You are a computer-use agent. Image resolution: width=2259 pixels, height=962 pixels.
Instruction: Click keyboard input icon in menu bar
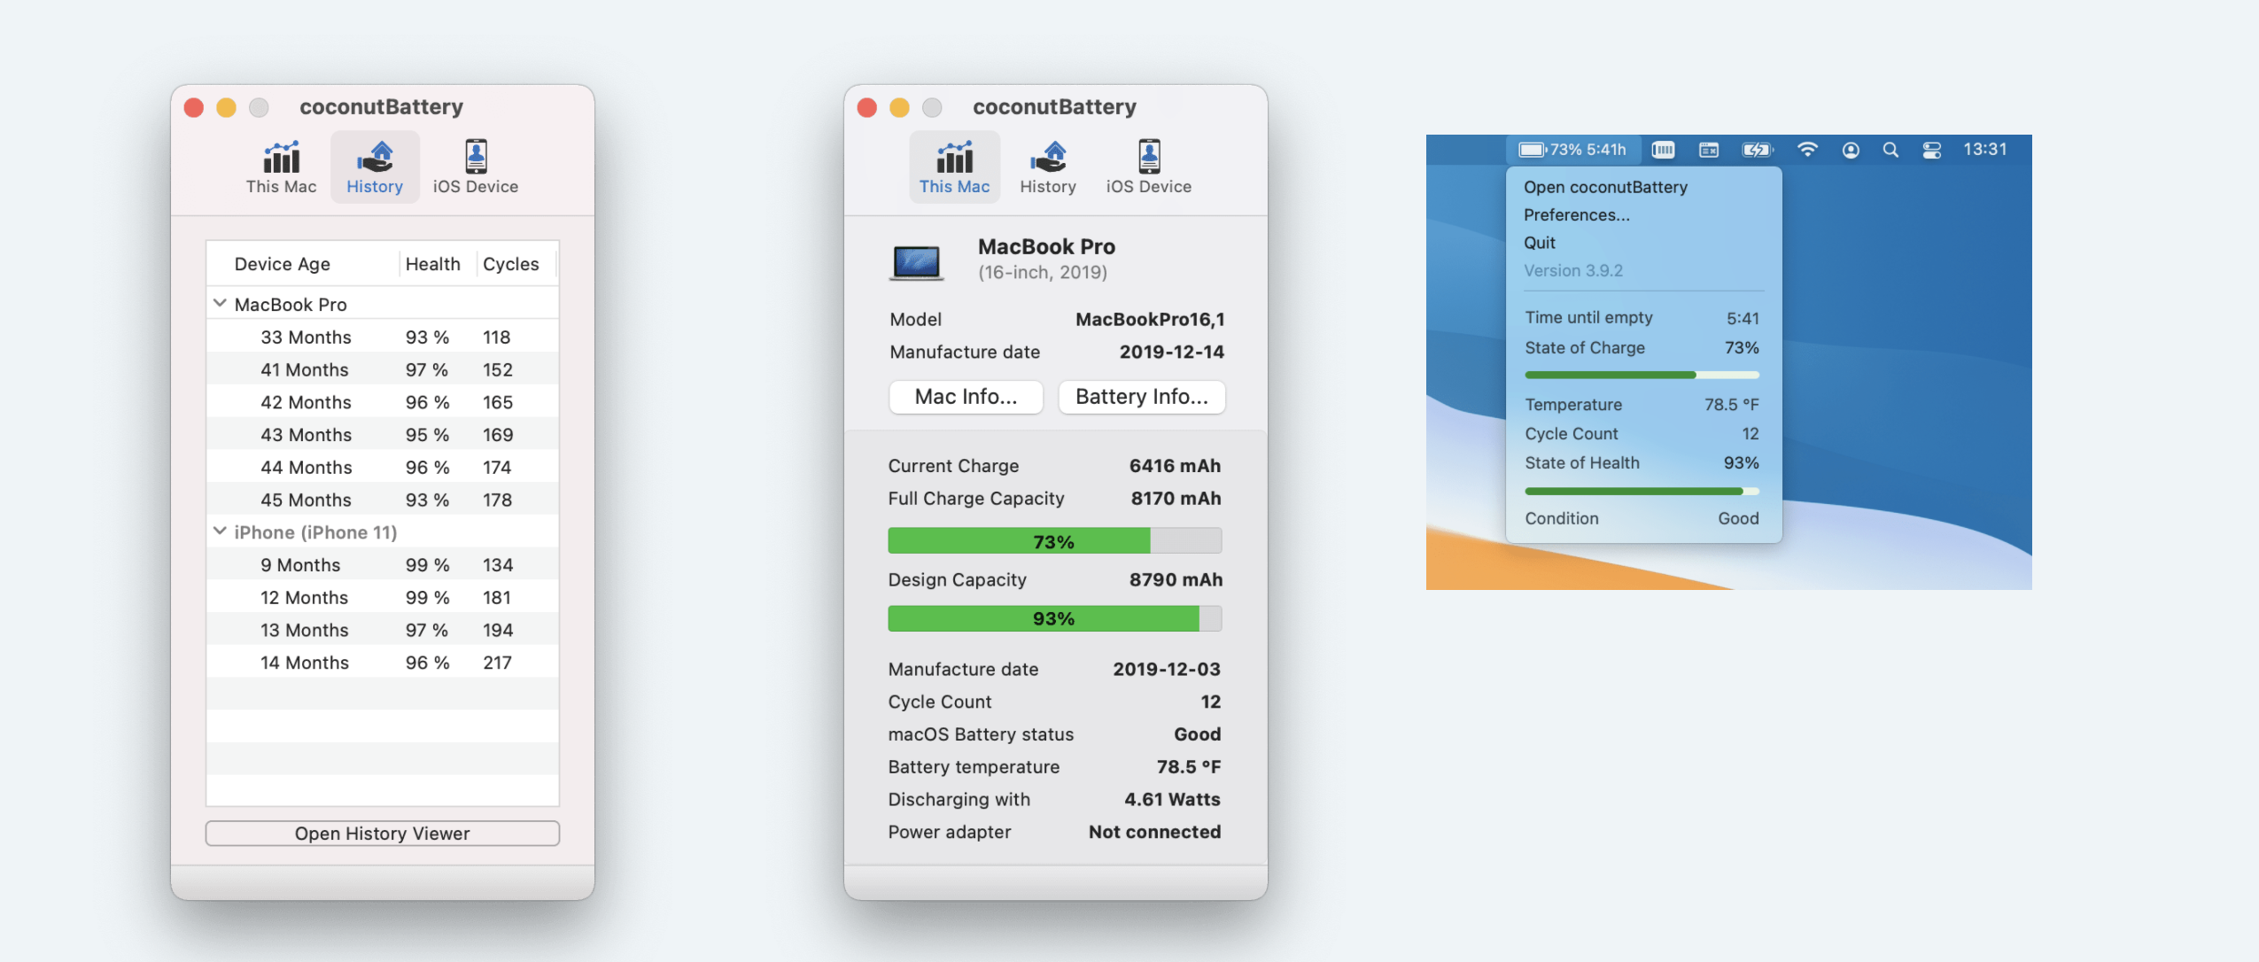pyautogui.click(x=1709, y=150)
